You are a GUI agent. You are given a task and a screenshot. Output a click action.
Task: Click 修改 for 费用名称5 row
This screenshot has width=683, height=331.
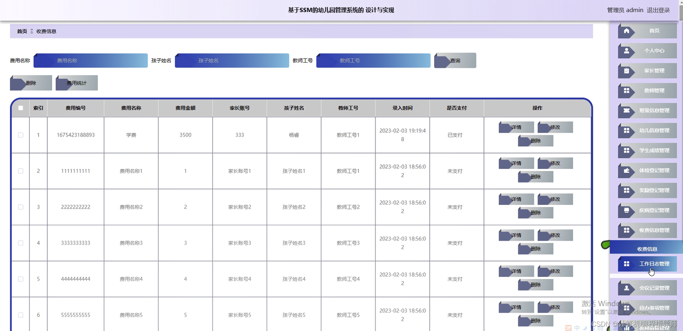pos(555,307)
